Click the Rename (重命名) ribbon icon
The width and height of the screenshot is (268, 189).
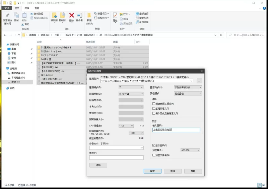point(79,16)
